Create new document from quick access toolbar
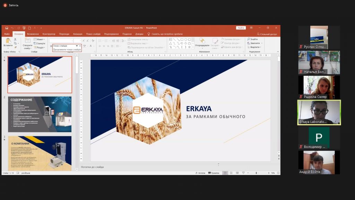This screenshot has height=200, width=355. tap(29, 28)
